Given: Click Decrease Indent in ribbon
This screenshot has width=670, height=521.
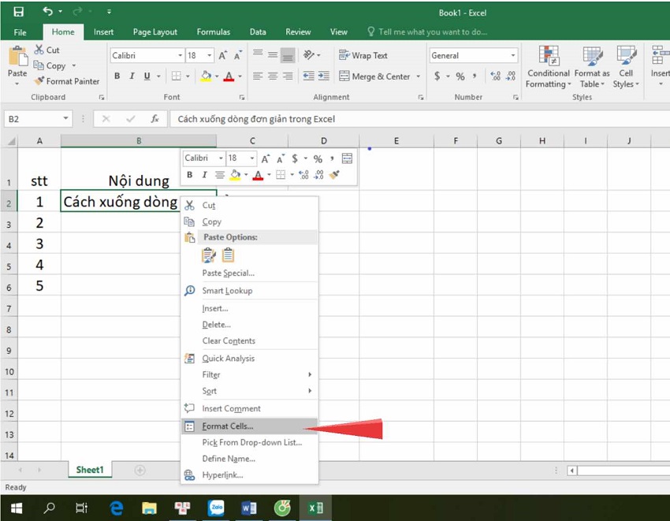Looking at the screenshot, I should click(308, 76).
